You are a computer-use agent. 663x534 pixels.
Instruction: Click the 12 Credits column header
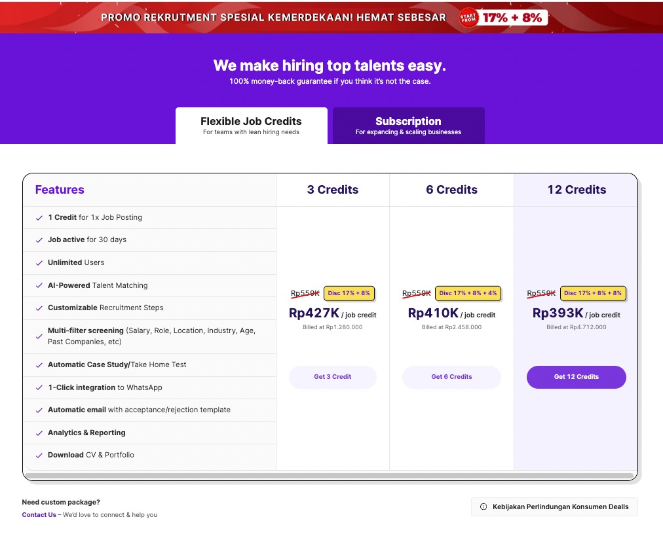coord(577,190)
